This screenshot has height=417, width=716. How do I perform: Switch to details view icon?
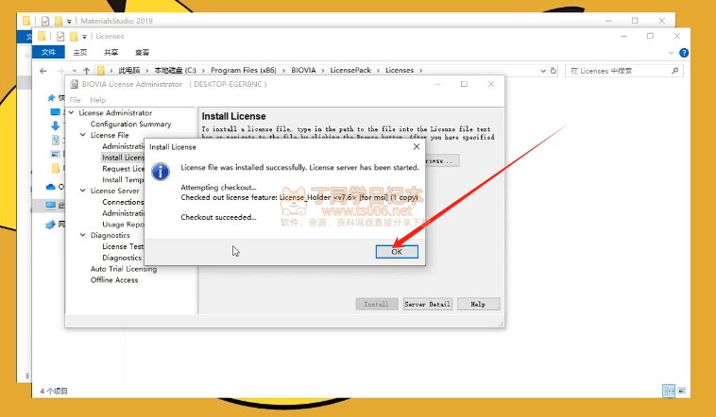click(669, 391)
